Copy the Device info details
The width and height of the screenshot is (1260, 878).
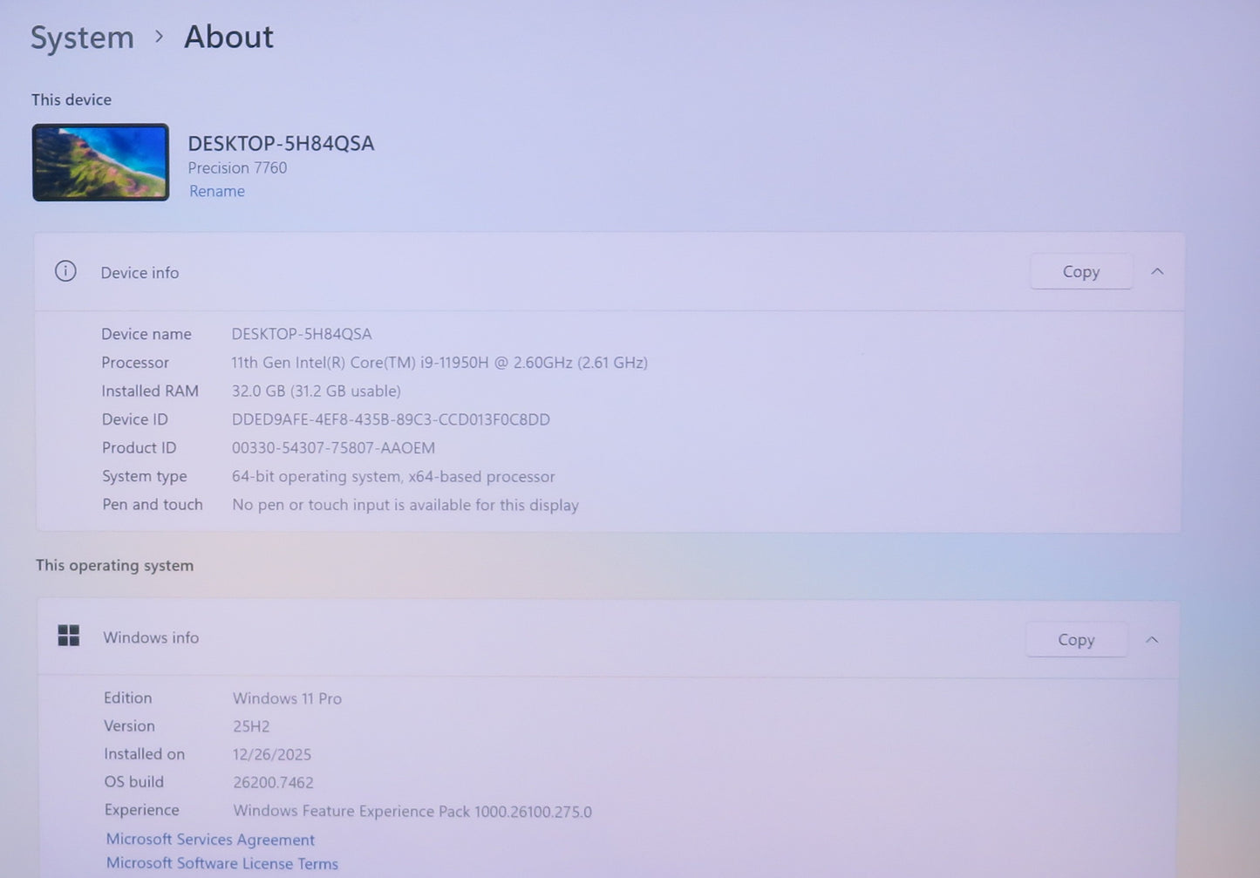click(1080, 271)
